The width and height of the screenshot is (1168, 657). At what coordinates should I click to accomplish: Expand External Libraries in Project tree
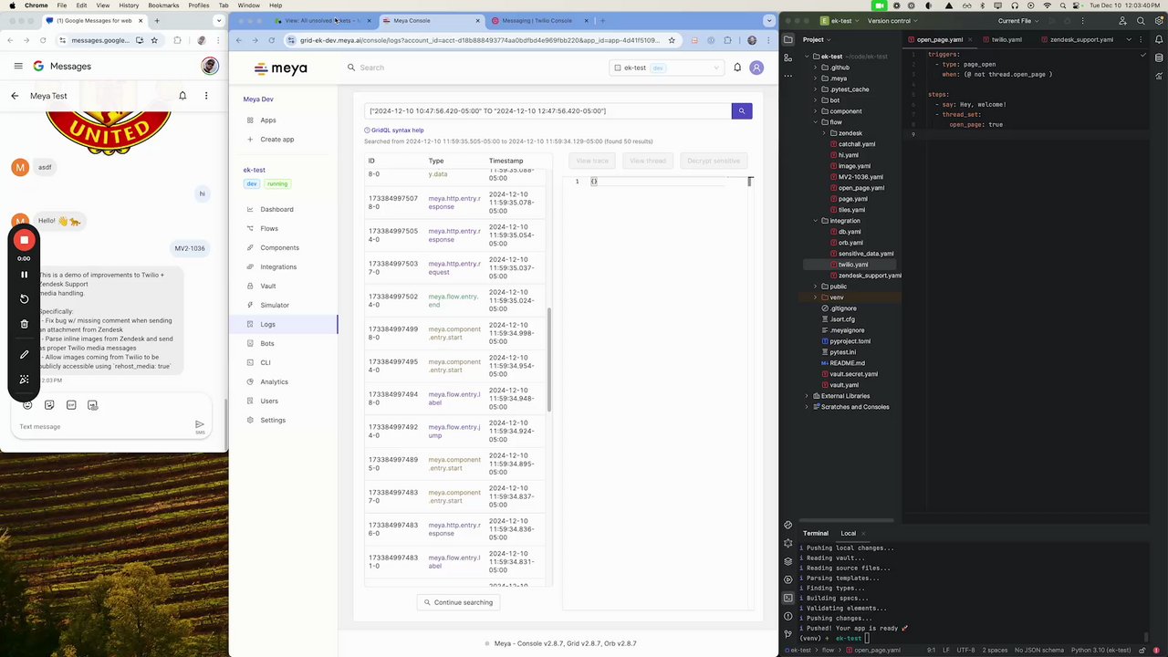pyautogui.click(x=807, y=396)
